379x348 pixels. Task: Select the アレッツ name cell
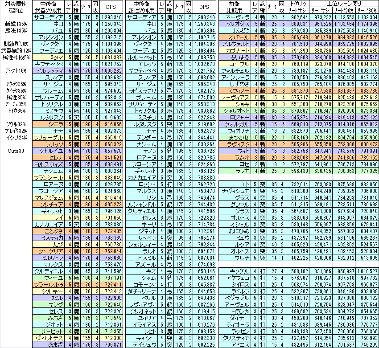click(x=142, y=64)
